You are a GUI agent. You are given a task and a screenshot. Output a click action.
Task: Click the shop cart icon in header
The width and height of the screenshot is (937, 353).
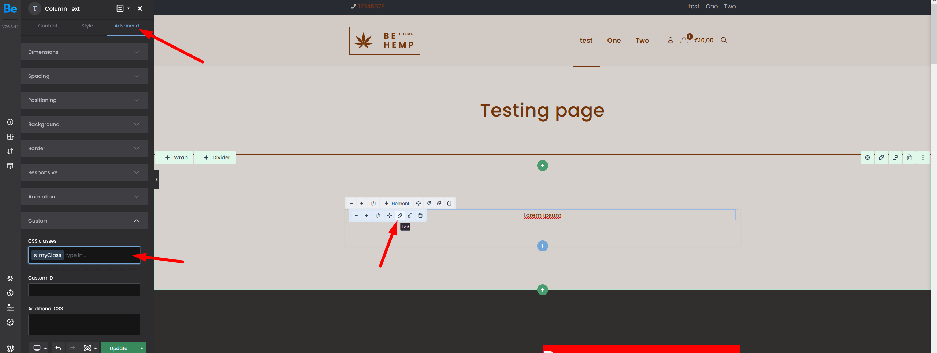[x=684, y=41]
